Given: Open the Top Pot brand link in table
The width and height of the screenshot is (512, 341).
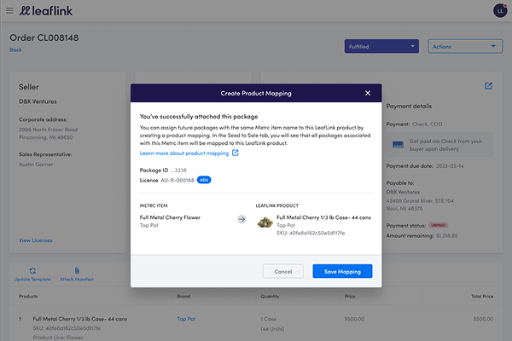Looking at the screenshot, I should tap(186, 319).
